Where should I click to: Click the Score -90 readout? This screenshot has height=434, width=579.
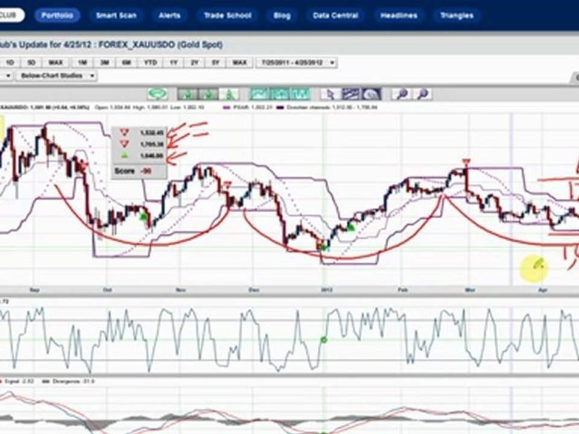pos(133,171)
